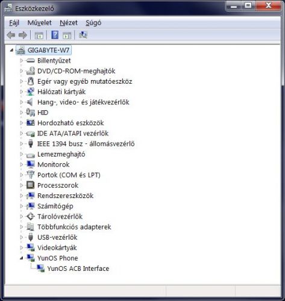Select the Rendszereszközök icon
The height and width of the screenshot is (301, 285).
tap(31, 196)
